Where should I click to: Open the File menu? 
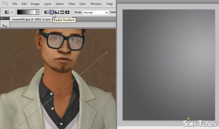15,4
